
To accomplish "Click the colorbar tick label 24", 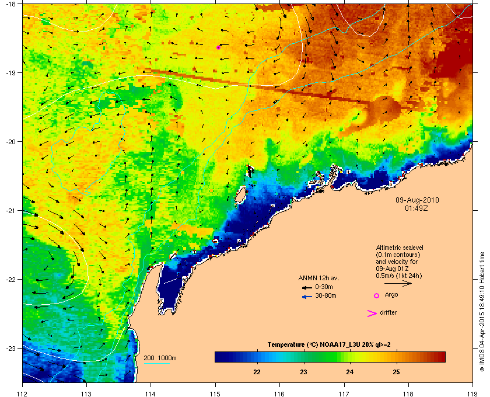I will 349,372.
